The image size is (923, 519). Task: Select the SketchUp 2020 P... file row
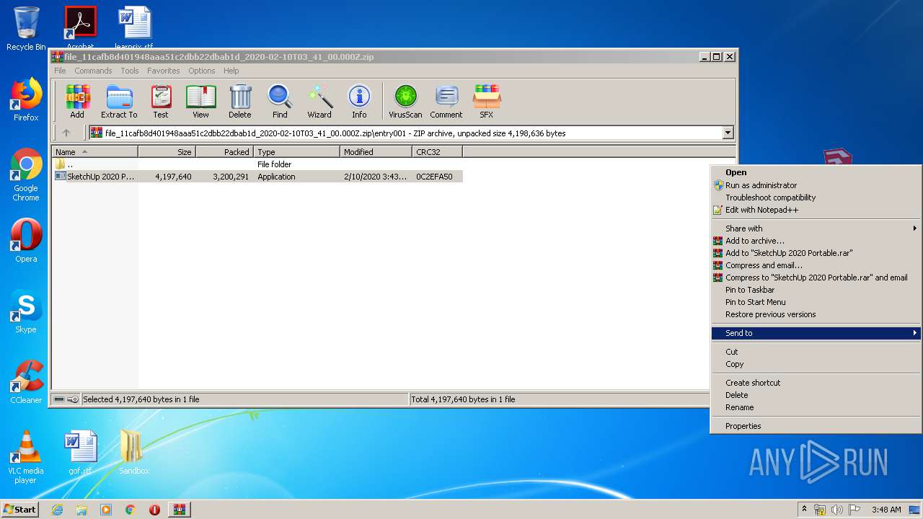(x=257, y=177)
